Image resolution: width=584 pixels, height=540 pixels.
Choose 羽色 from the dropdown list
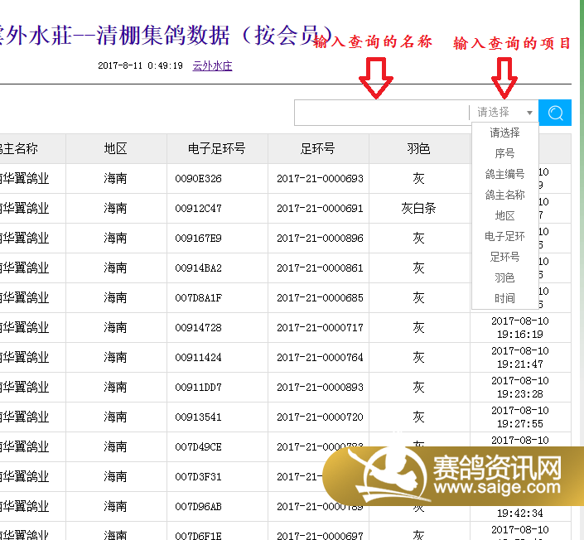(x=504, y=277)
